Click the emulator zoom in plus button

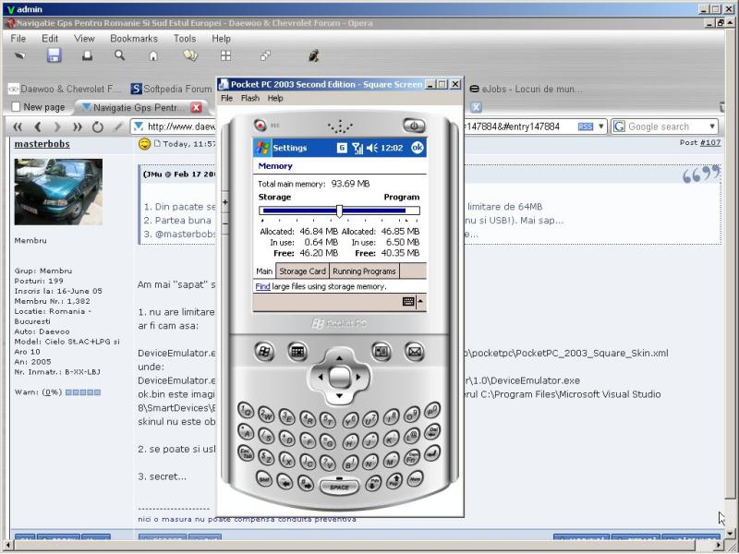coord(224,202)
